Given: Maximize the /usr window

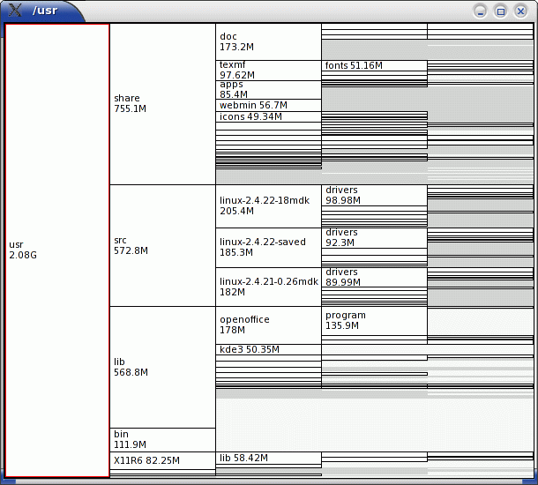Looking at the screenshot, I should (500, 11).
